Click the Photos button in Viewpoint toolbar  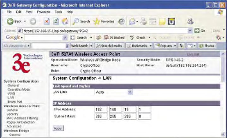point(207,46)
